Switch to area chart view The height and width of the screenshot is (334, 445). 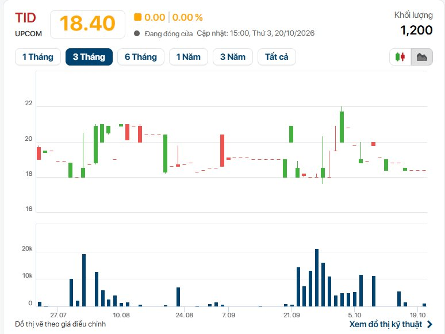(x=422, y=57)
